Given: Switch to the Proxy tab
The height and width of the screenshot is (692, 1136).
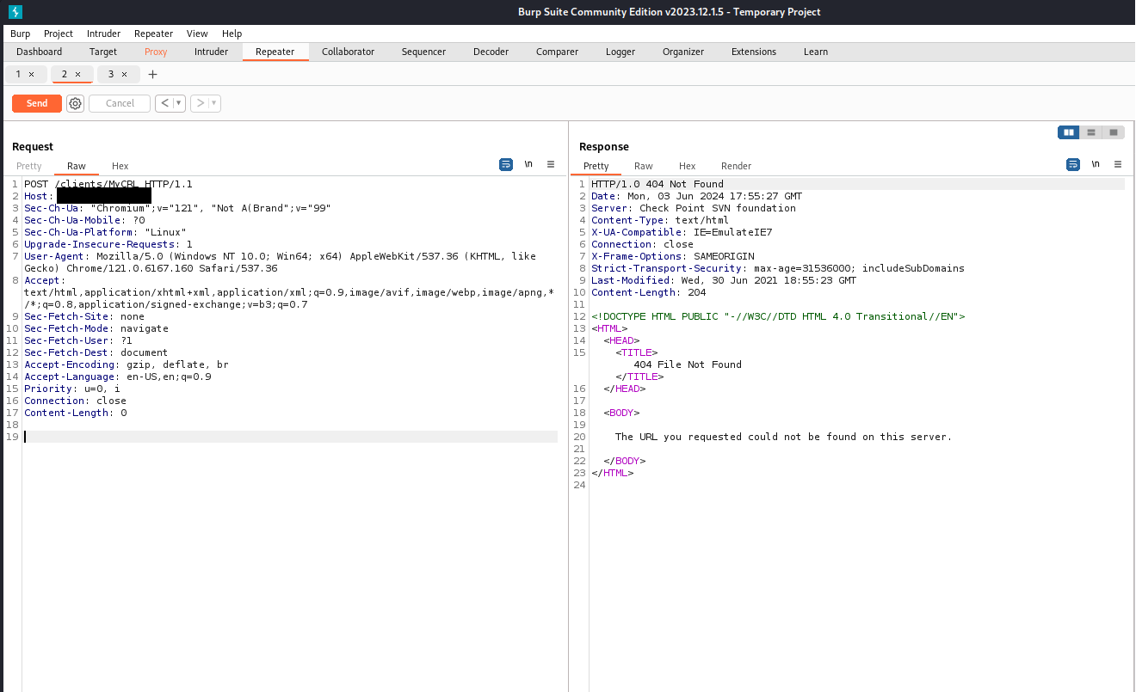Looking at the screenshot, I should point(156,52).
